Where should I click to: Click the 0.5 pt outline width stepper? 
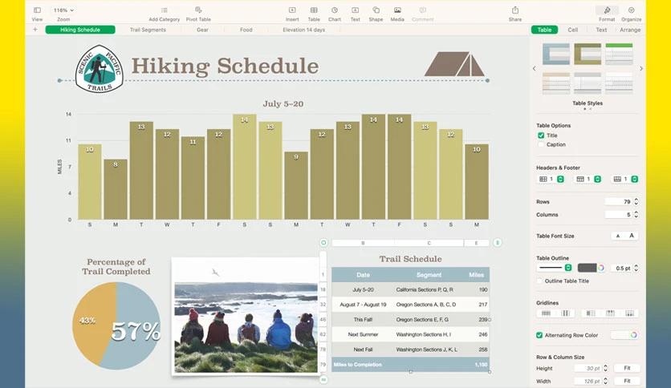[636, 268]
